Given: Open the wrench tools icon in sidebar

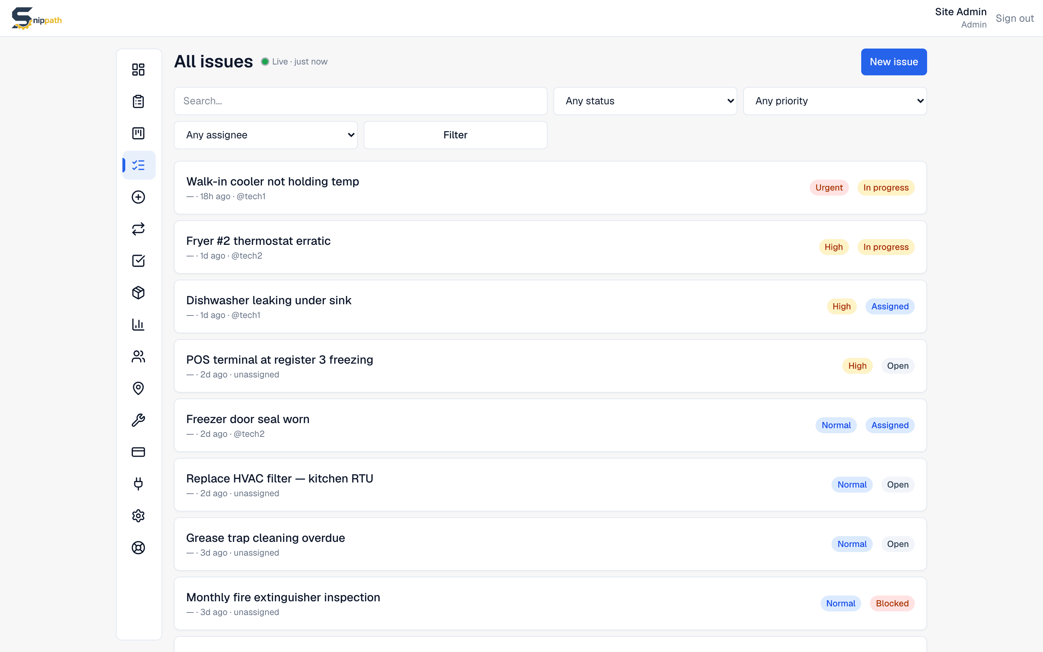Looking at the screenshot, I should [x=138, y=421].
